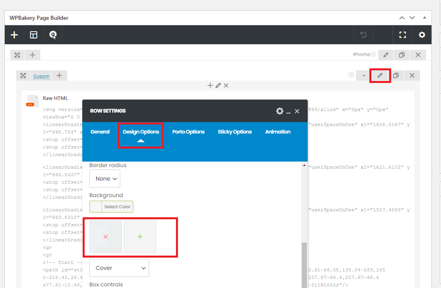The width and height of the screenshot is (441, 288).
Task: Toggle the #home row status dot
Action: pos(373,54)
